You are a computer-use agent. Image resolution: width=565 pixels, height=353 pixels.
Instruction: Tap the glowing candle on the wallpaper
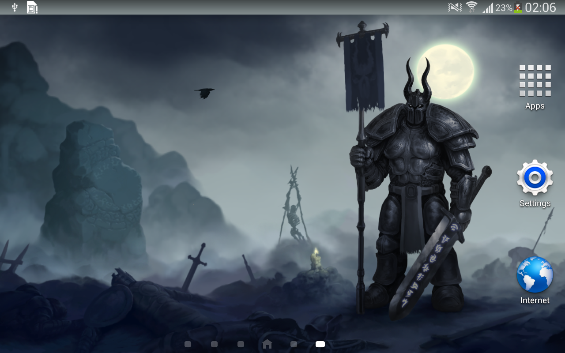(315, 259)
